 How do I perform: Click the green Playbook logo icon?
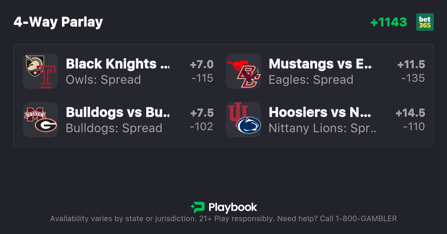point(198,207)
